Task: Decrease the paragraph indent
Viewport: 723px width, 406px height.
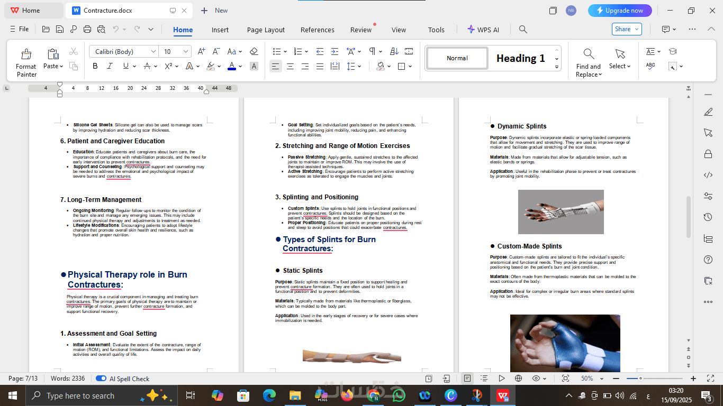Action: (x=320, y=51)
